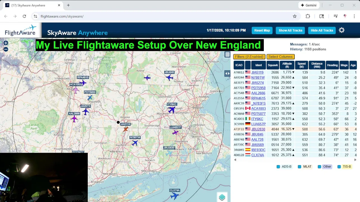Open the browser extensions puzzle icon

tap(308, 16)
